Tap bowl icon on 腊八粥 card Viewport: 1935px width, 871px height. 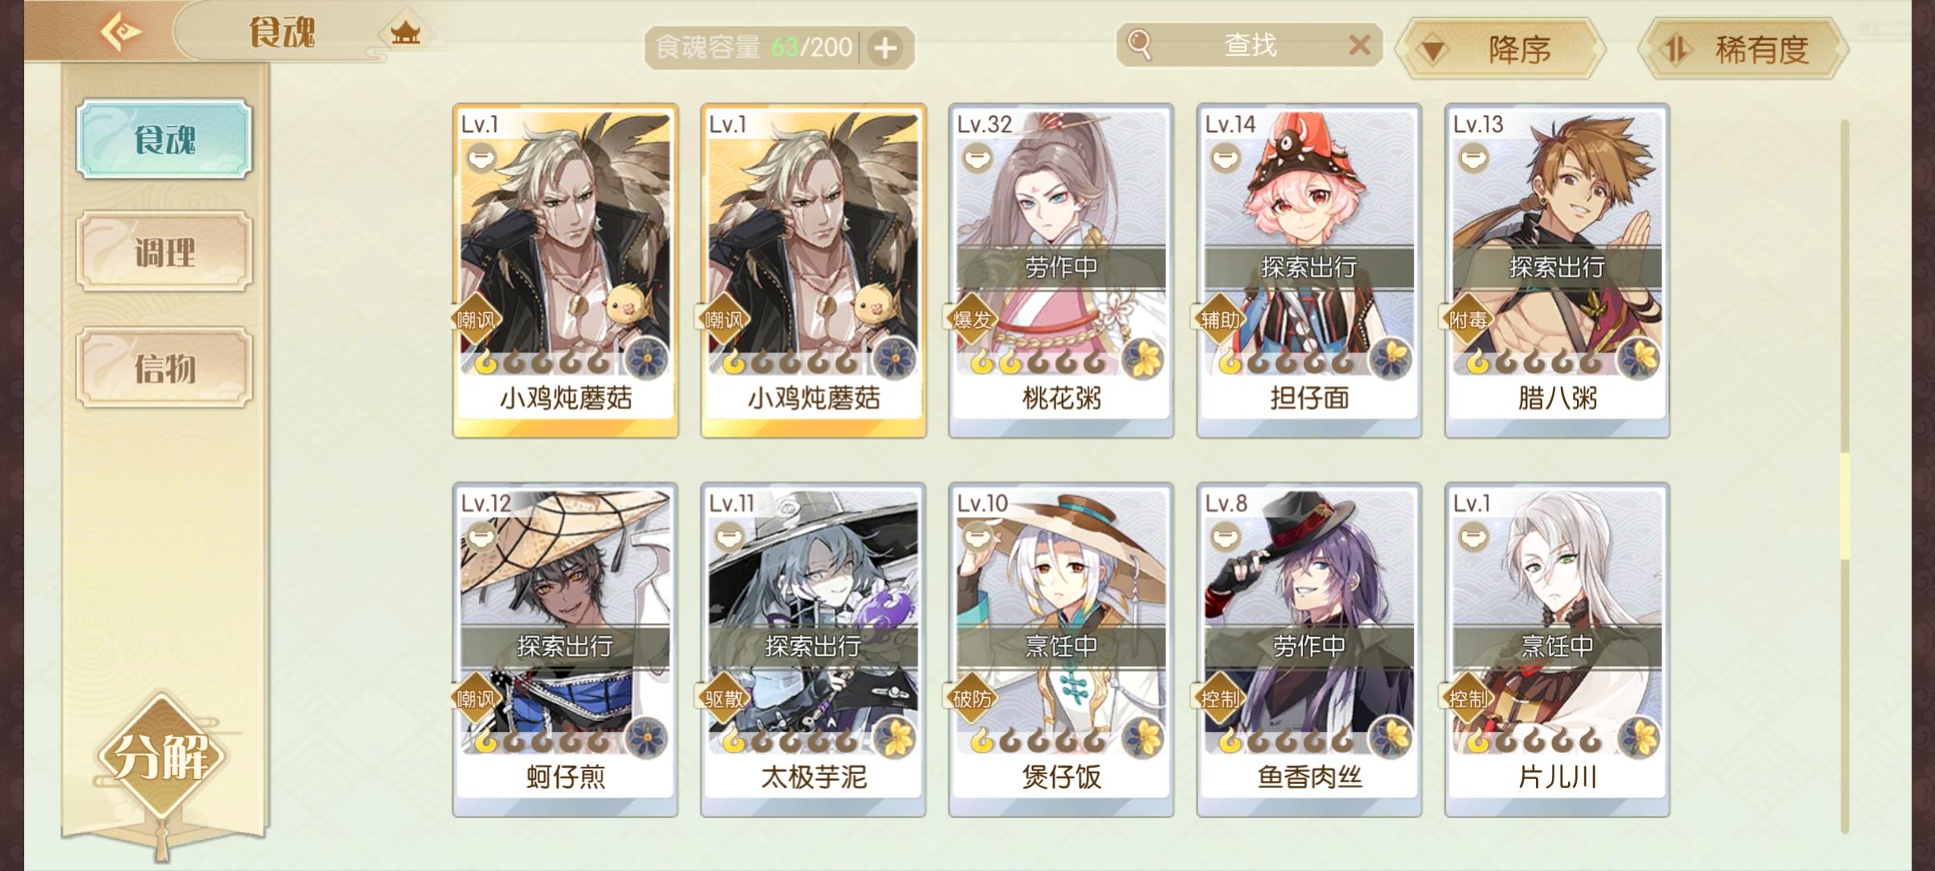click(x=1473, y=157)
